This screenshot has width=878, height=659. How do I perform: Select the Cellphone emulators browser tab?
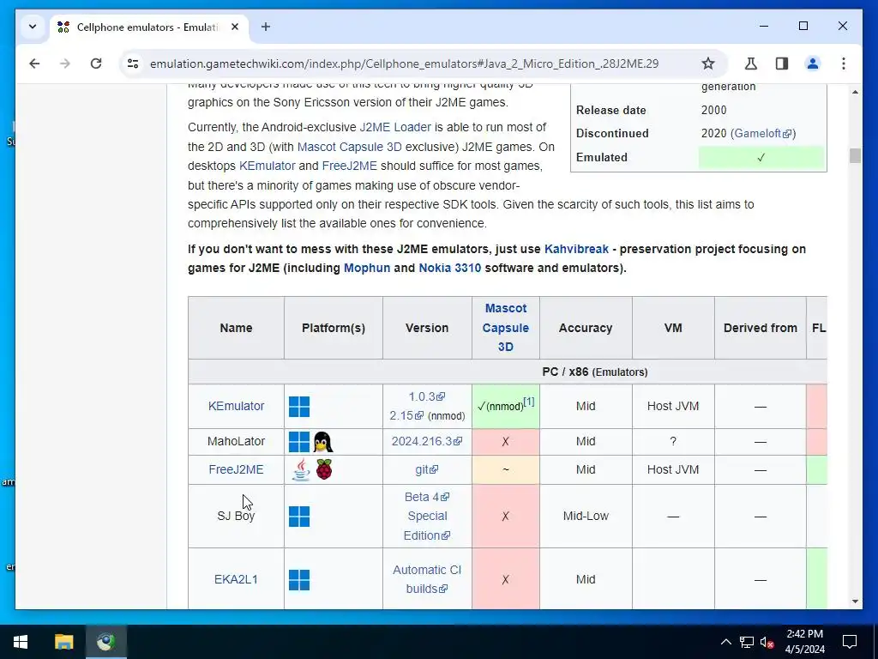coord(149,27)
